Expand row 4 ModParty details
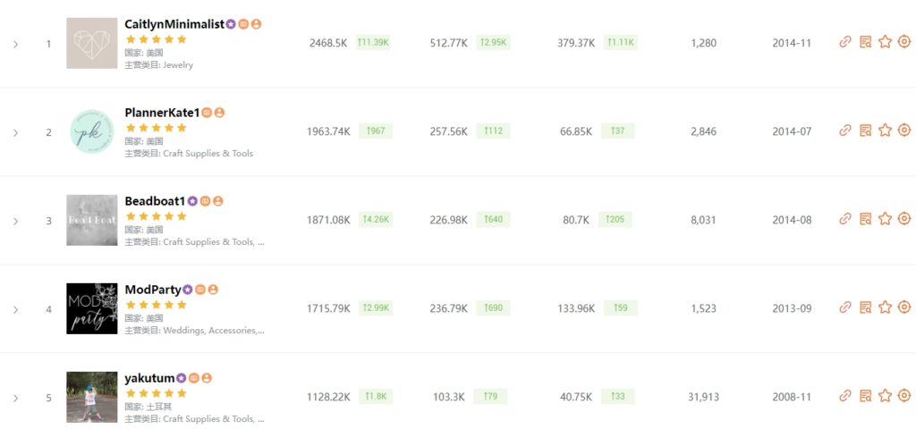 (15, 309)
